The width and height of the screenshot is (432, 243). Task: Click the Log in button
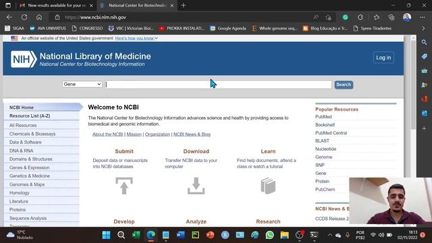[383, 57]
